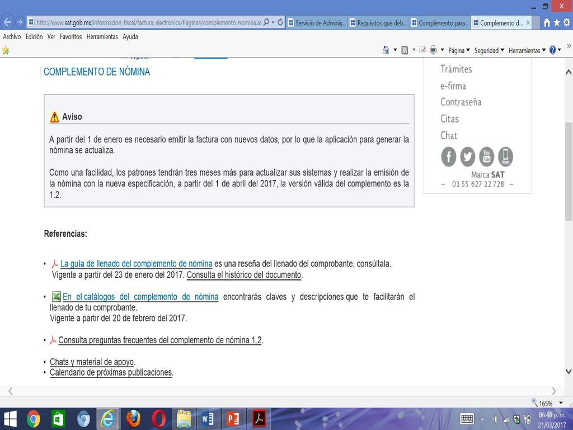This screenshot has width=573, height=430.
Task: Click the Read mail icon in the command bar
Action: pyautogui.click(x=422, y=50)
